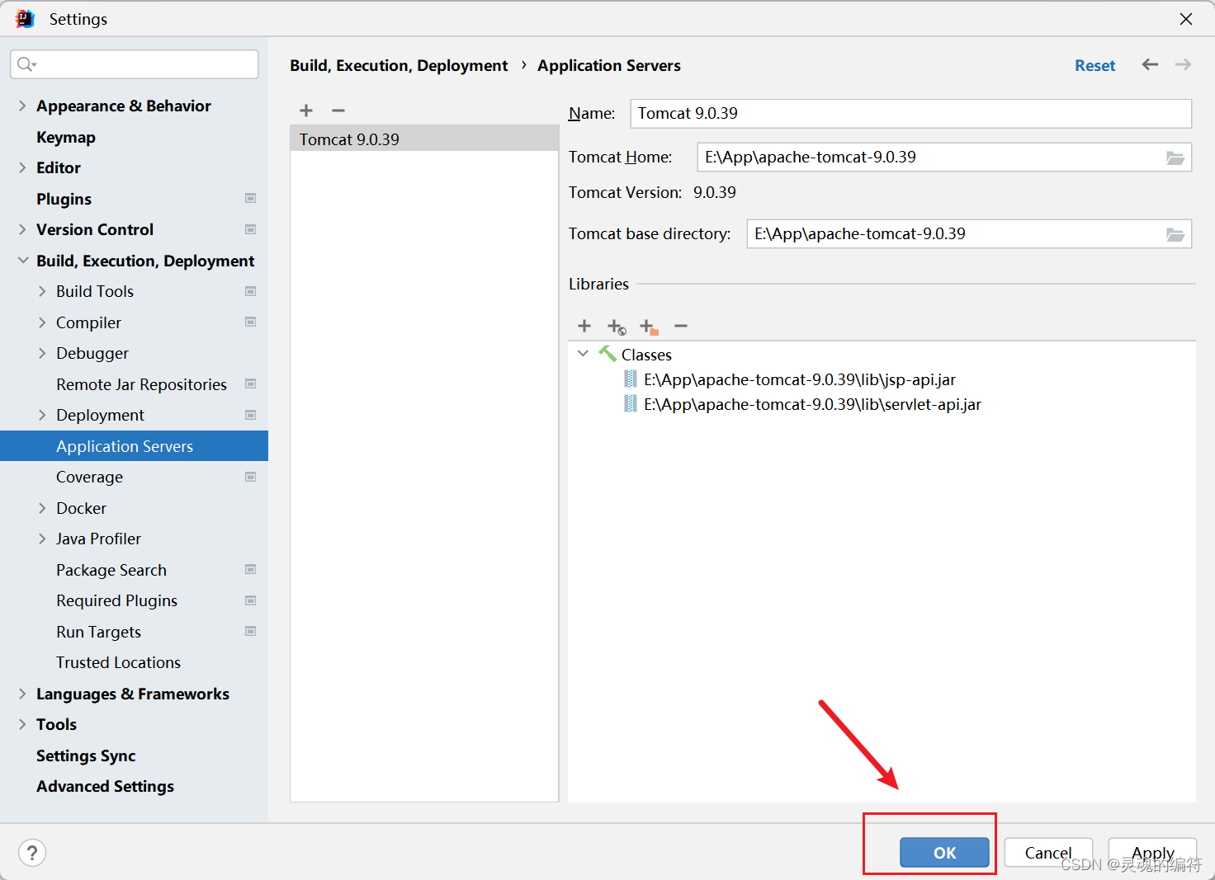1215x880 pixels.
Task: Expand the Docker subsection
Action: click(42, 508)
